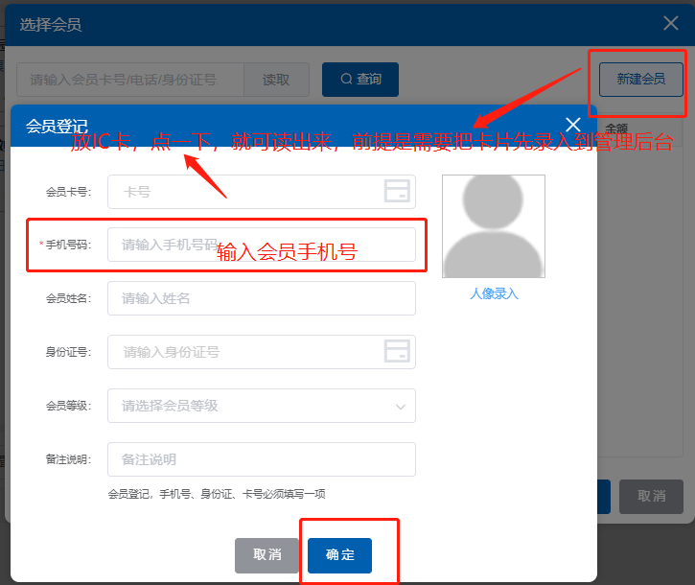Click the 备注说明 text field
Image resolution: width=695 pixels, height=585 pixels.
(x=261, y=459)
